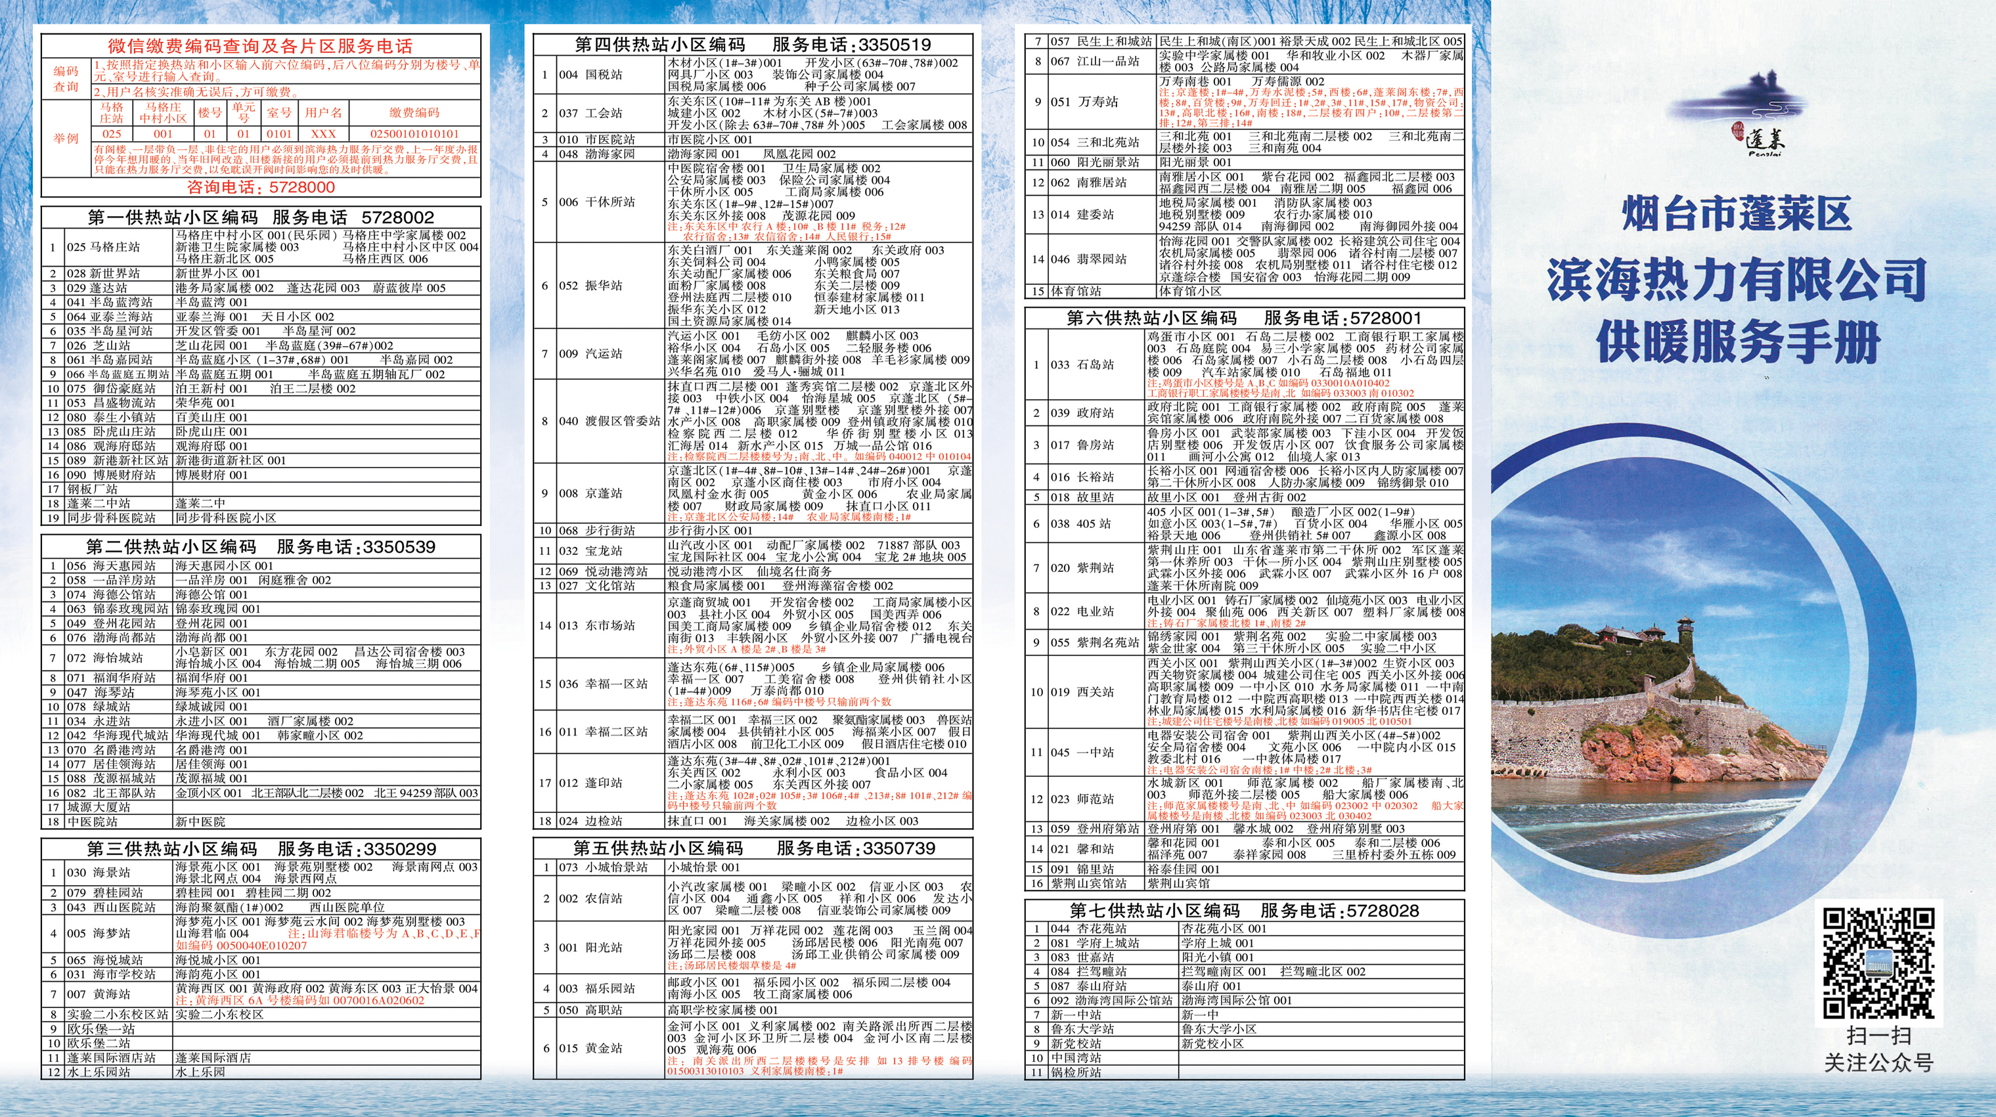Click the row "013 东市场站"

click(x=753, y=625)
